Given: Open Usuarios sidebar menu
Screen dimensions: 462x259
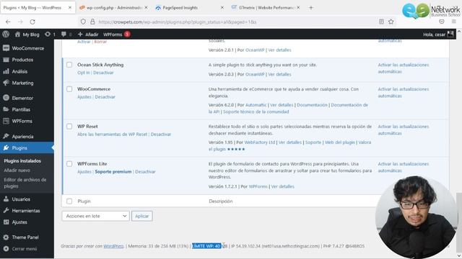Looking at the screenshot, I should (x=27, y=199).
